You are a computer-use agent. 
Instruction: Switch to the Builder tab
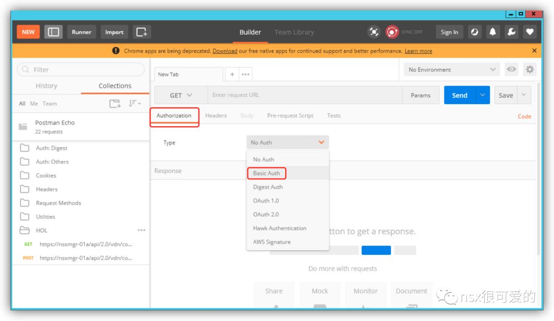point(250,32)
